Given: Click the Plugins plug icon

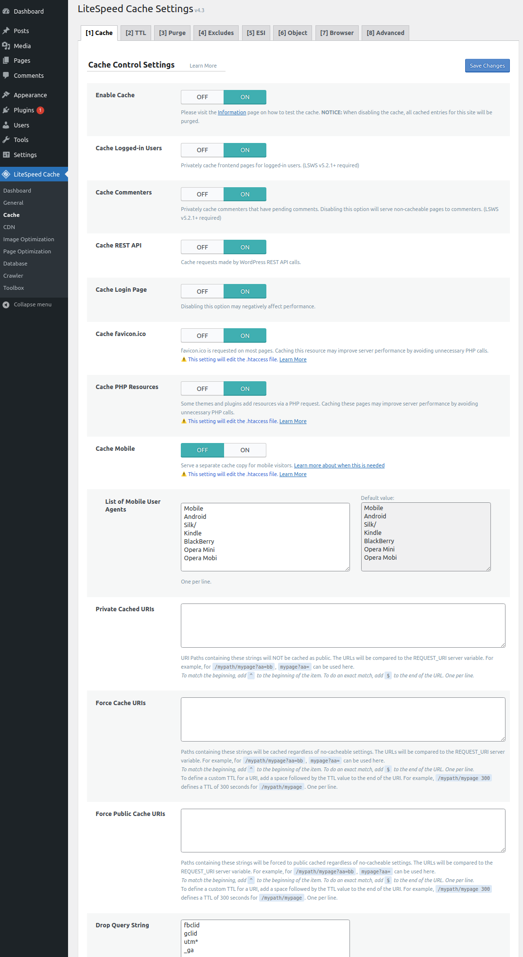Looking at the screenshot, I should point(6,110).
